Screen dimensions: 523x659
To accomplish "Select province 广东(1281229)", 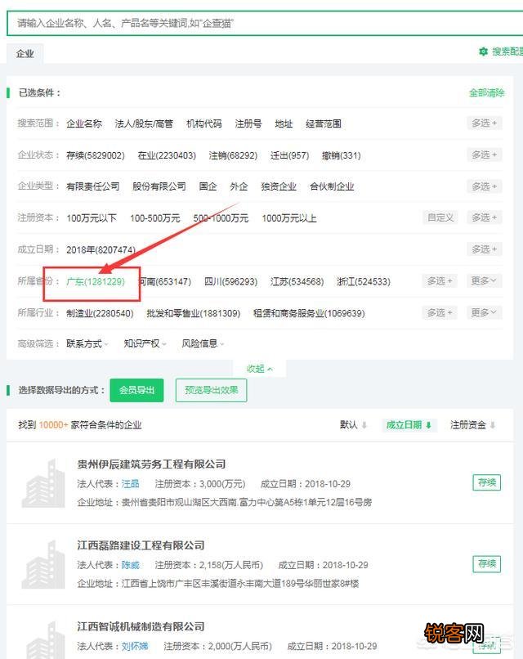I will pyautogui.click(x=96, y=281).
